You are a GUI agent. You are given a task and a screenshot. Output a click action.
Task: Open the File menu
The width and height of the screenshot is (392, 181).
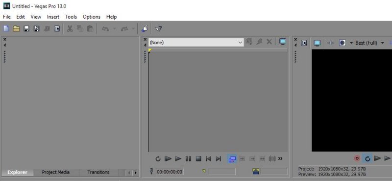pyautogui.click(x=7, y=17)
